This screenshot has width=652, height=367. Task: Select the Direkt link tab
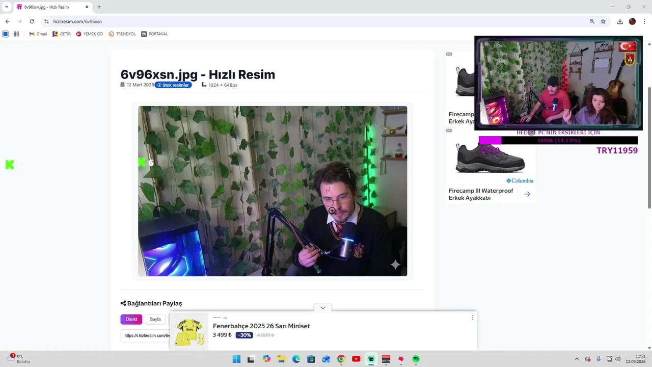pos(131,319)
